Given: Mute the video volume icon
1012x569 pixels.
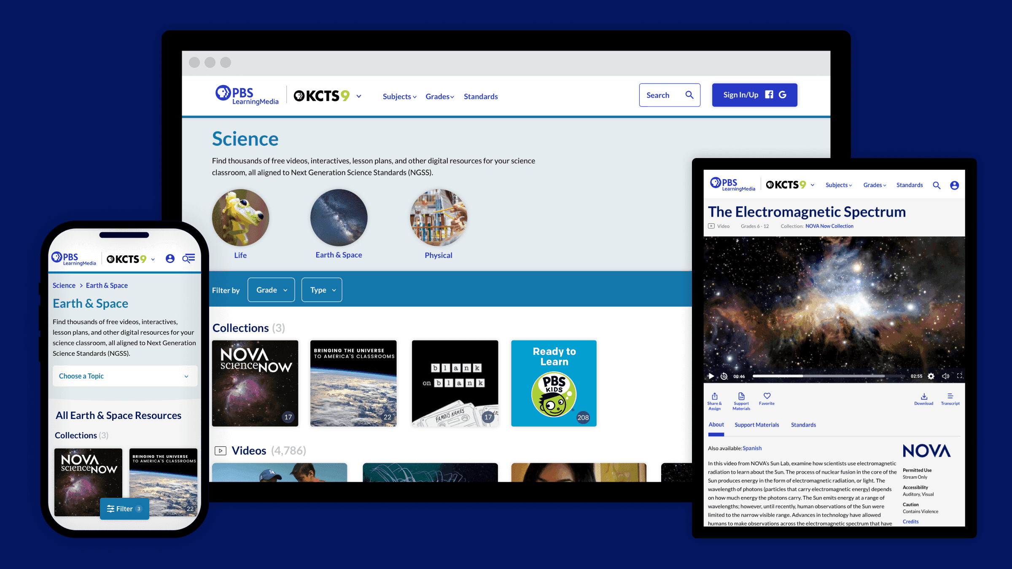Looking at the screenshot, I should coord(945,376).
